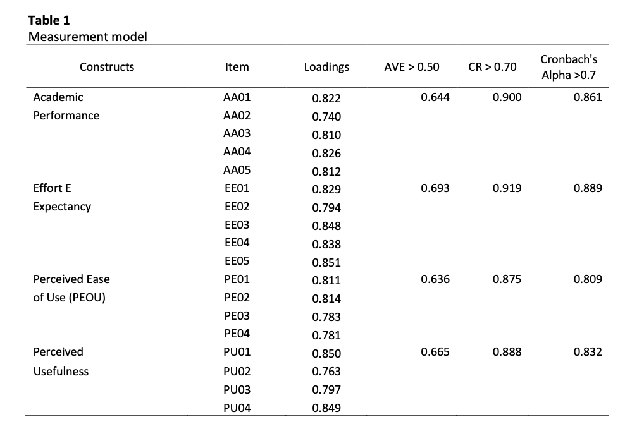The width and height of the screenshot is (625, 436).
Task: Select the Cronbach's Alpha value 0.832
Action: point(588,353)
